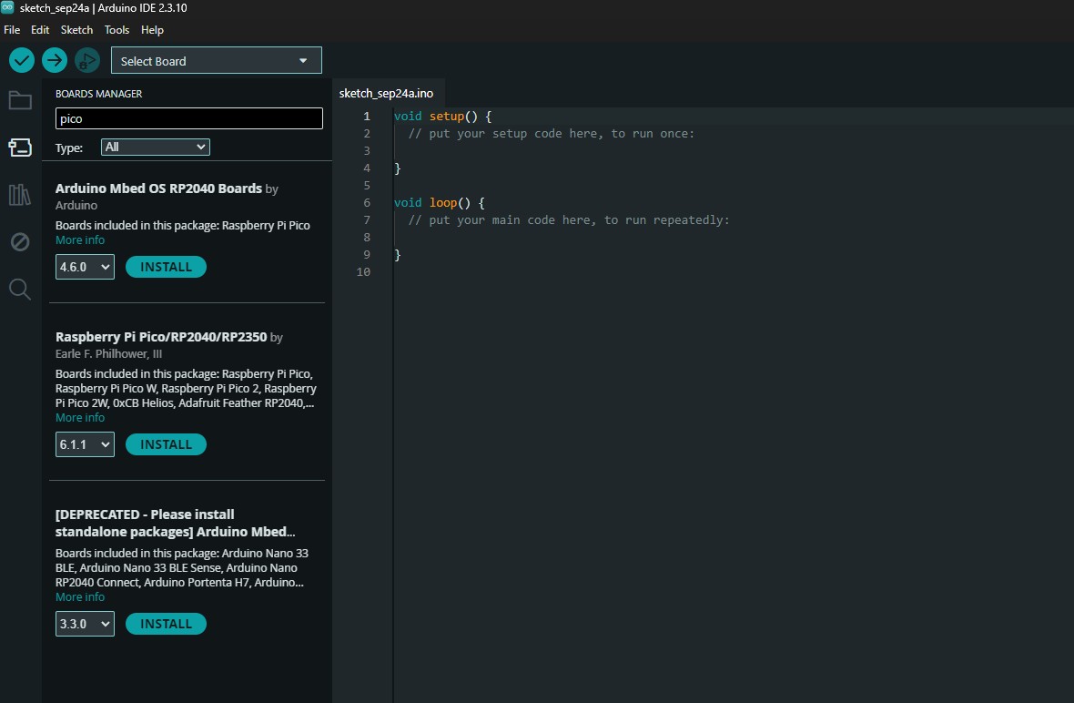Open More info for Earle Philhower package
This screenshot has height=703, width=1074.
pyautogui.click(x=80, y=417)
